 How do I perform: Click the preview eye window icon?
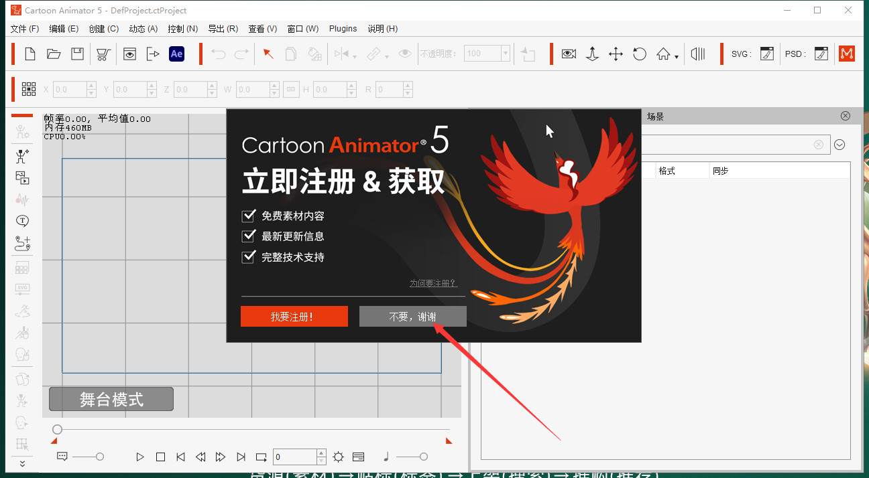129,54
